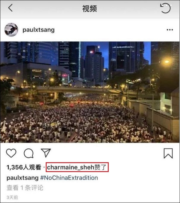Share the post with the paper plane icon

(46, 153)
